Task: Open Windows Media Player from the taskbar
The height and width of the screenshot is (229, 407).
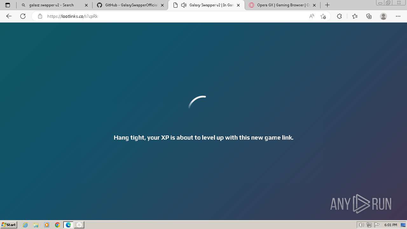Action: pyautogui.click(x=47, y=225)
